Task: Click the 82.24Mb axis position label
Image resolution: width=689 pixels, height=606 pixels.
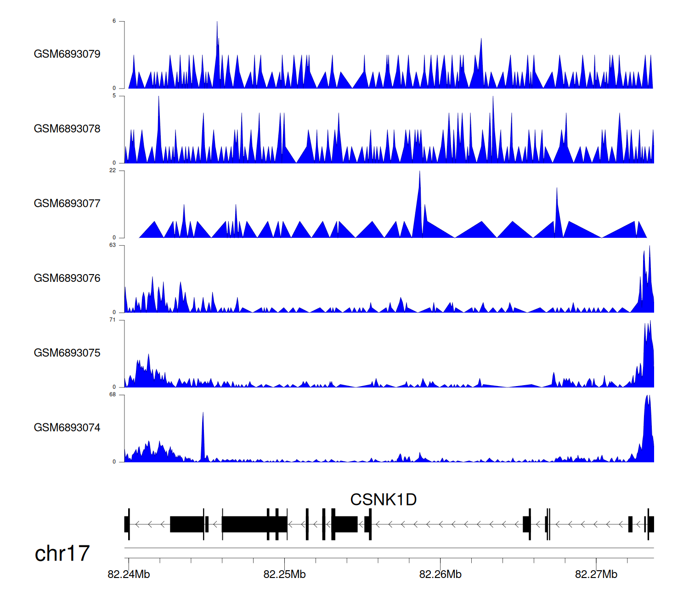Action: tap(129, 574)
